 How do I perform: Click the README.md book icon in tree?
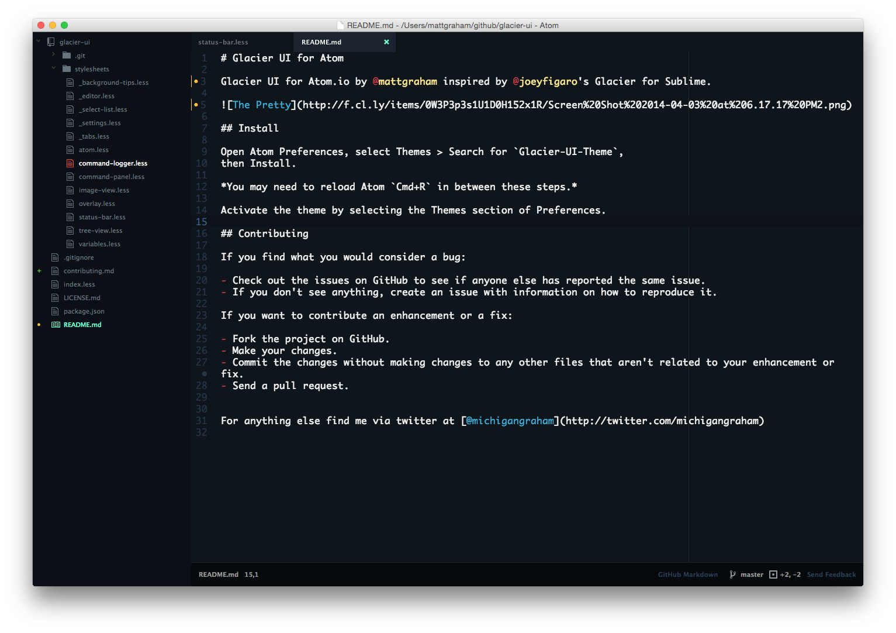pyautogui.click(x=56, y=325)
